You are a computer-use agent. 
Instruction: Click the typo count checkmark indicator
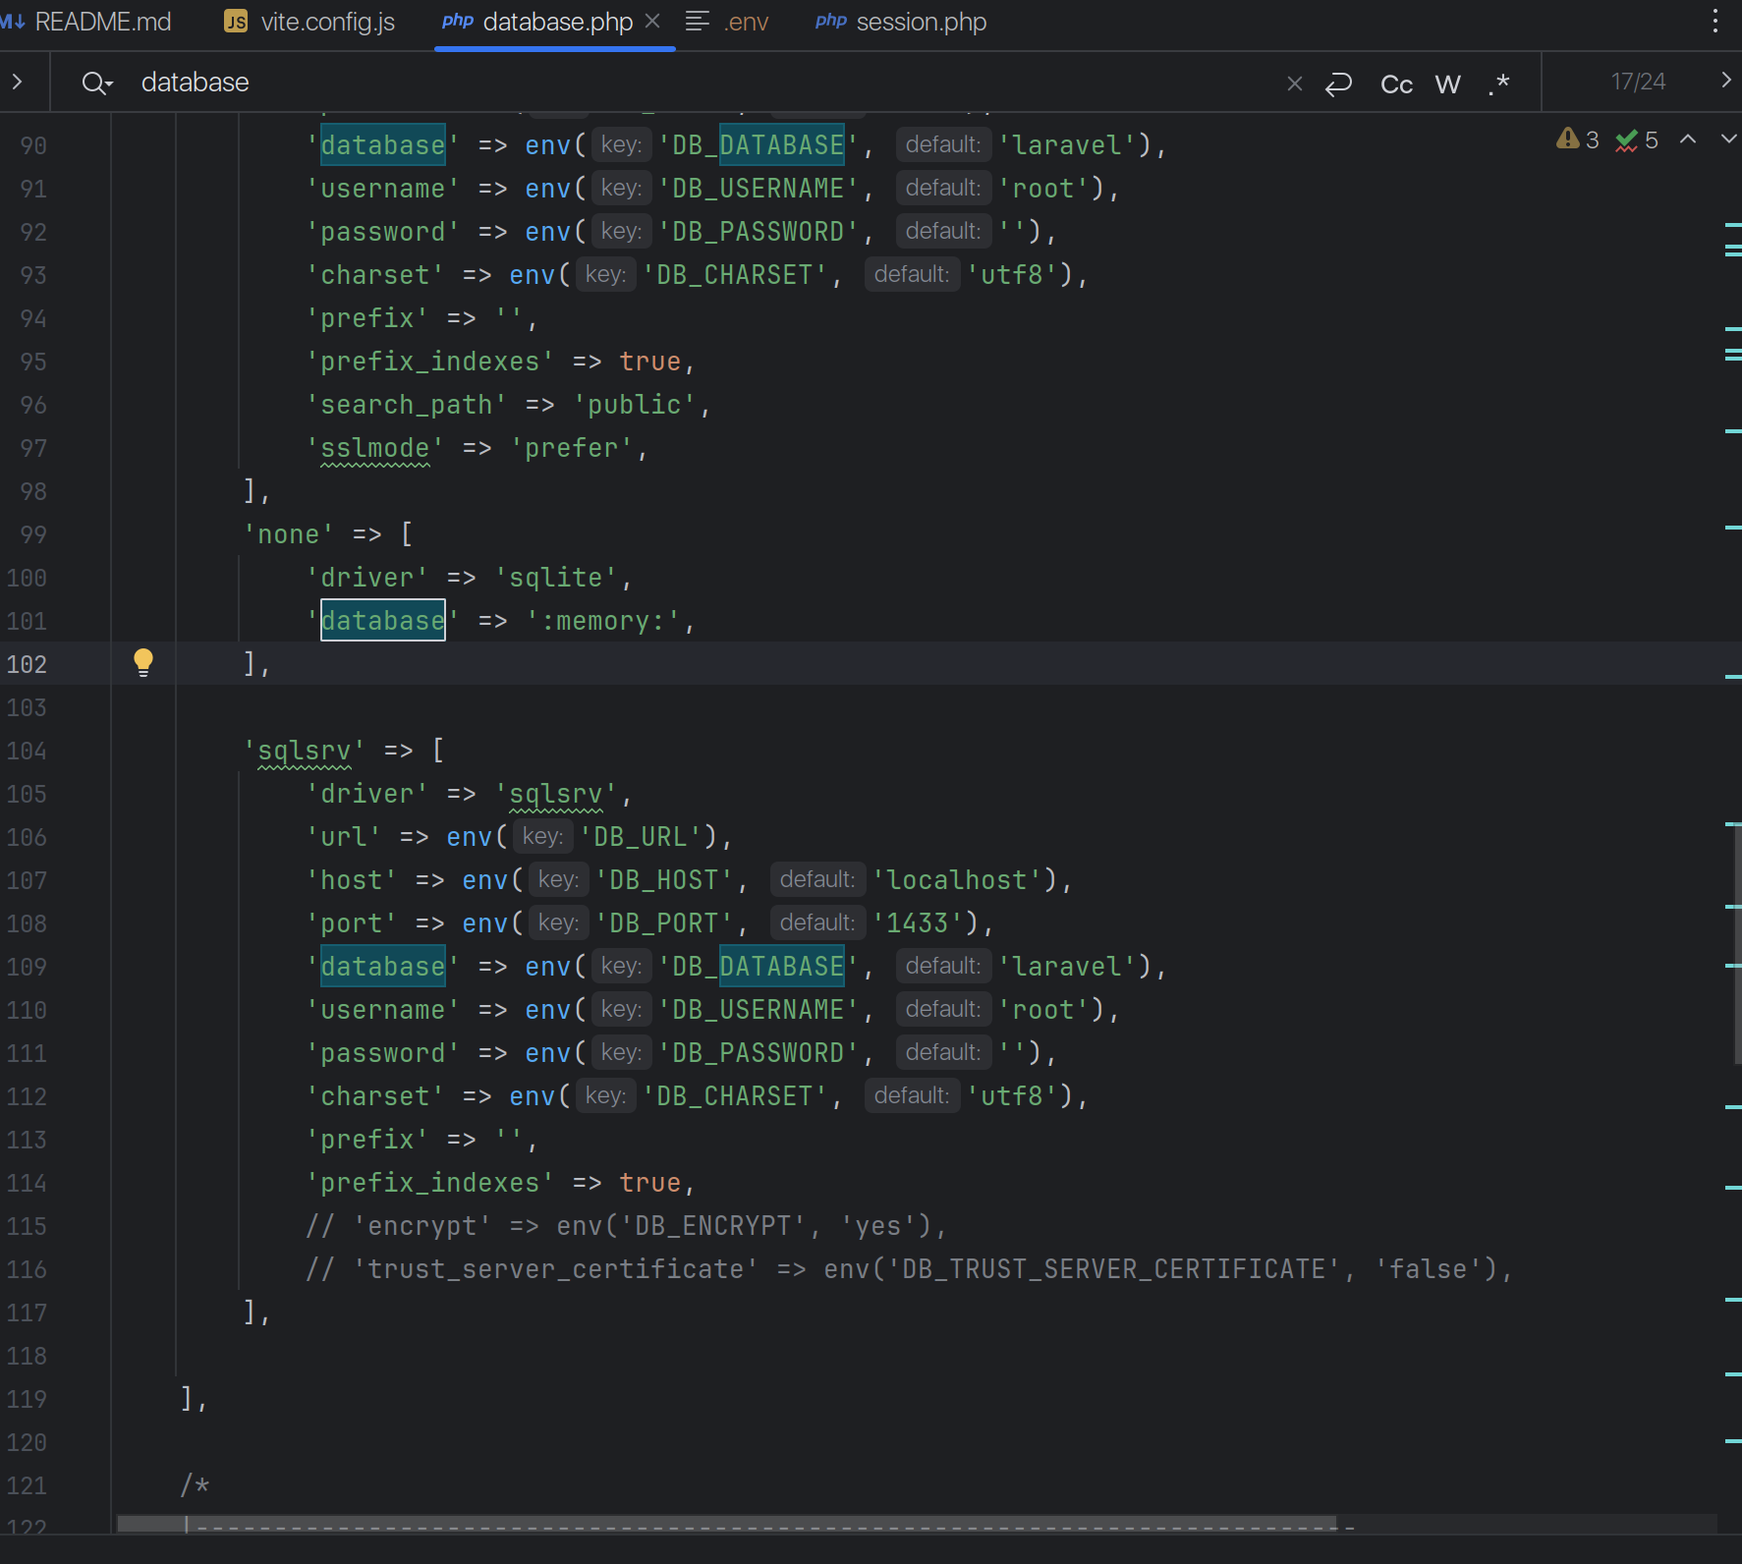click(x=1637, y=140)
